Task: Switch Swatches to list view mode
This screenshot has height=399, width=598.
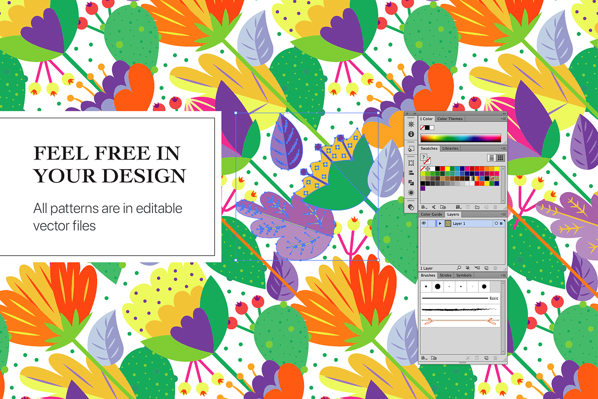Action: tap(491, 158)
